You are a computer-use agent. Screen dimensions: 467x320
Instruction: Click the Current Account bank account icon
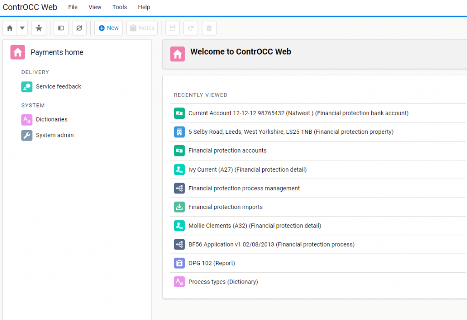pos(179,113)
